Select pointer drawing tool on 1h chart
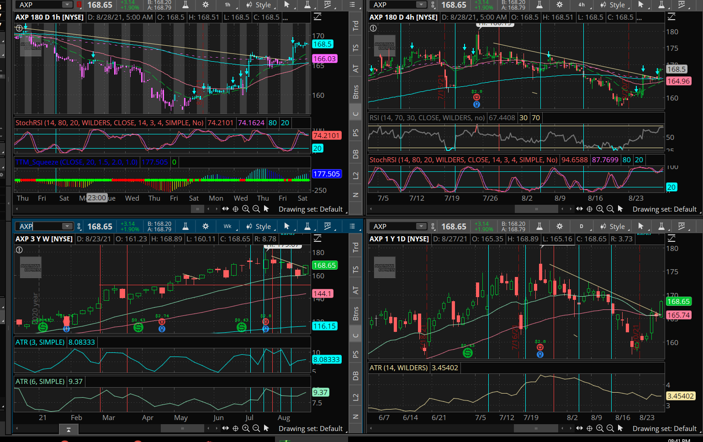Viewport: 703px width, 442px height. [287, 5]
